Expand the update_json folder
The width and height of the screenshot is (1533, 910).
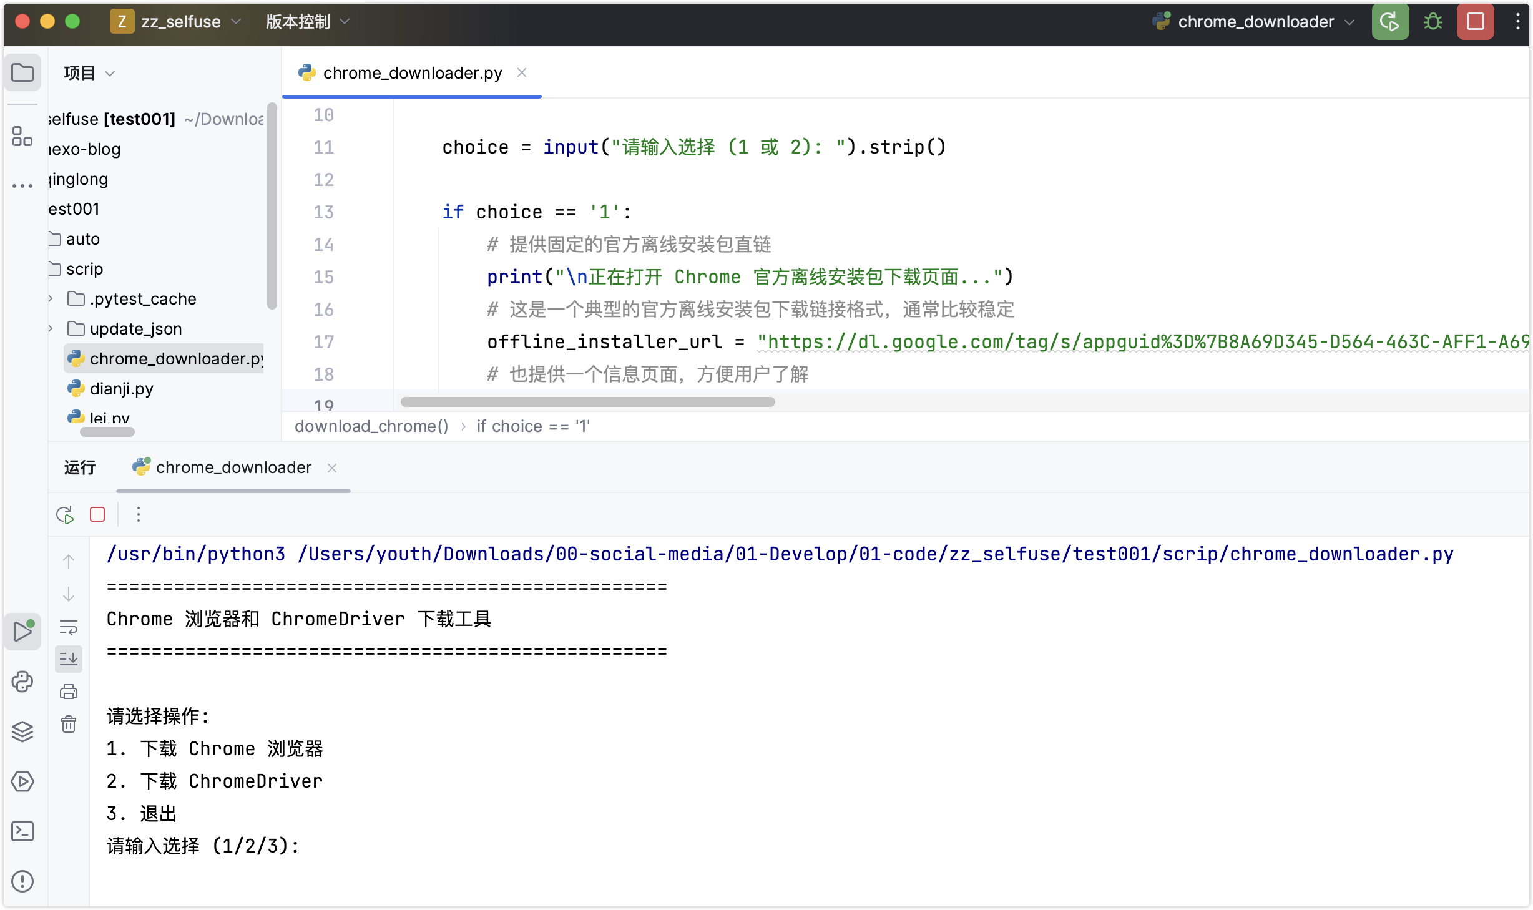pos(51,329)
